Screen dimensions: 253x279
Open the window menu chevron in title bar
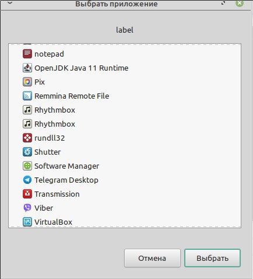pyautogui.click(x=10, y=3)
